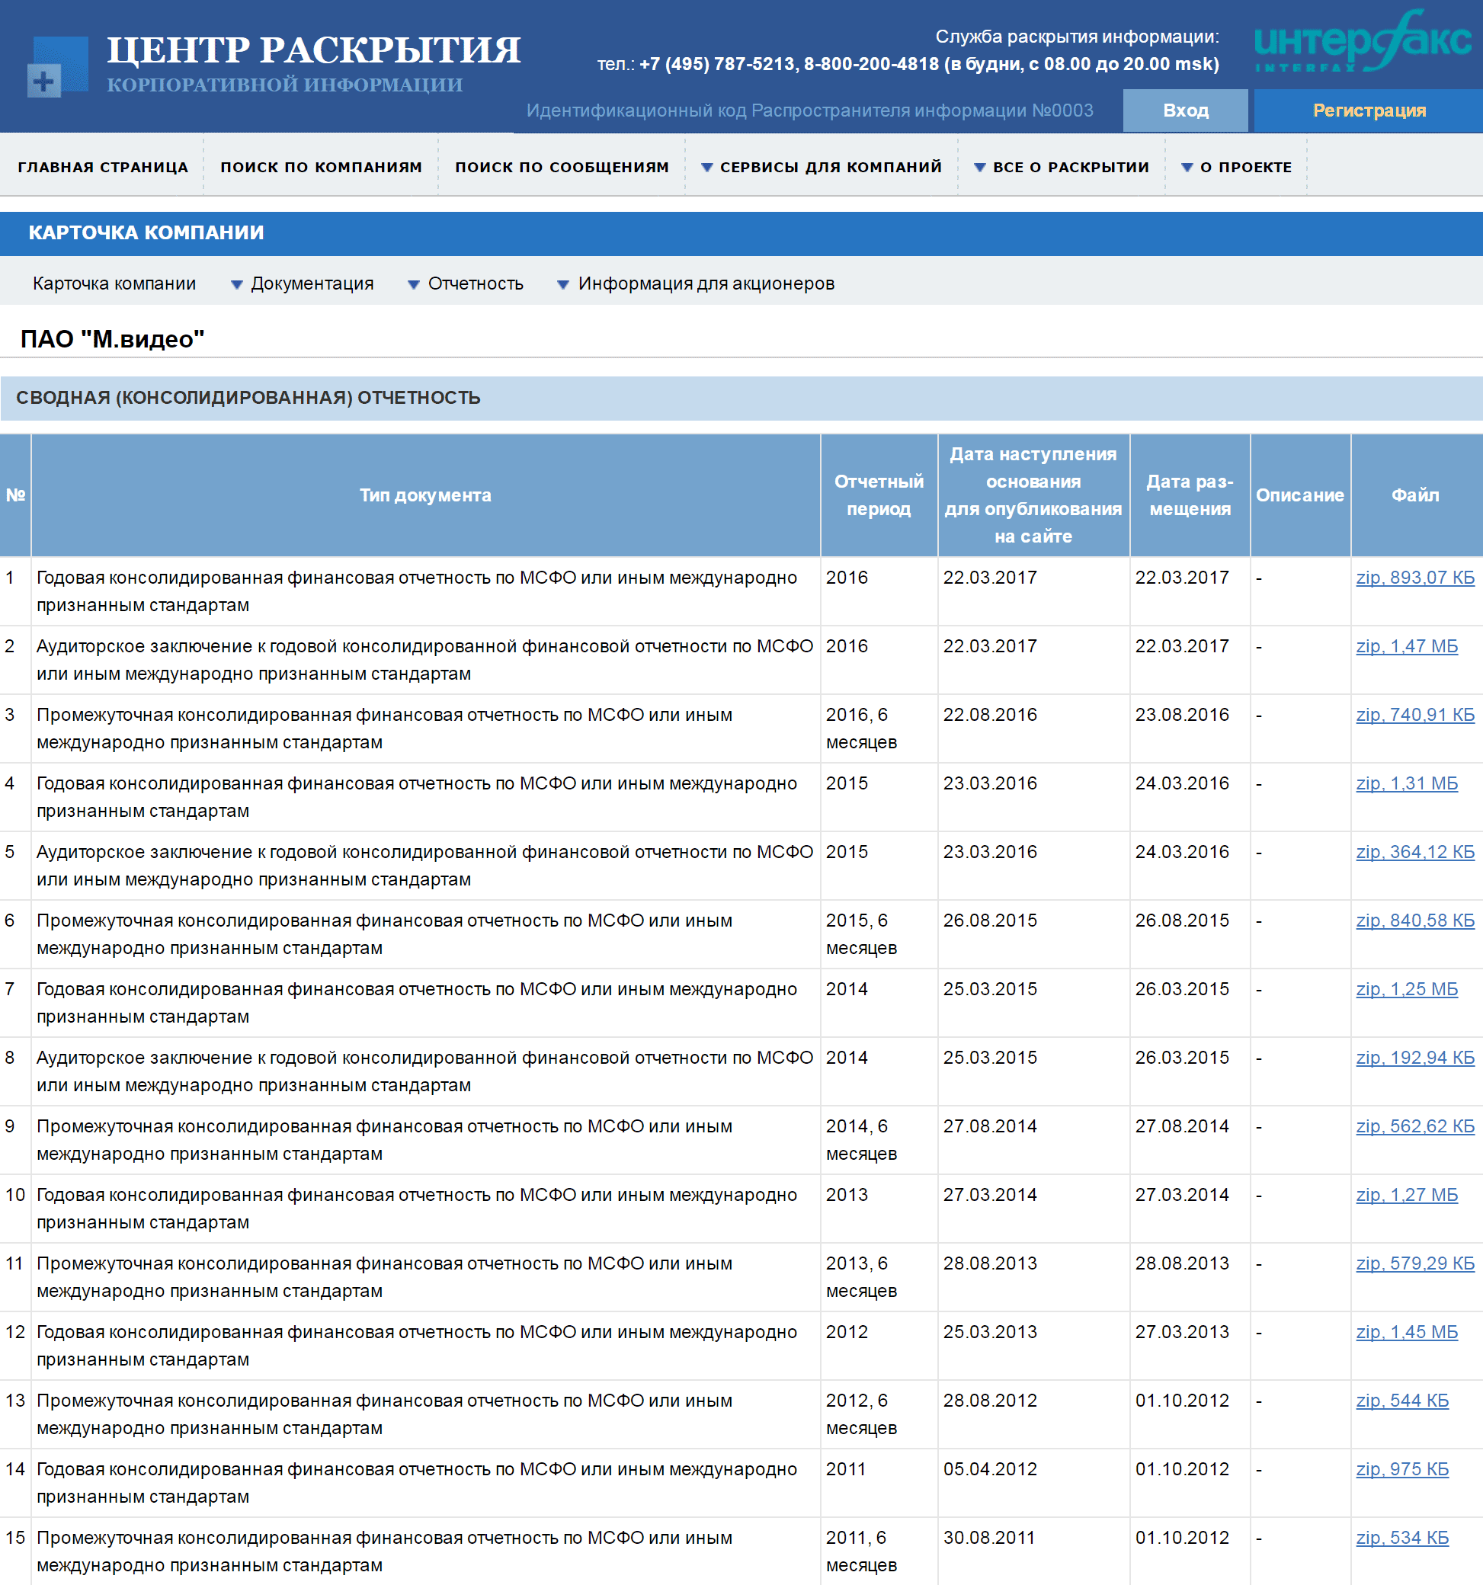This screenshot has width=1483, height=1585.
Task: Download the zip, 740,91 КБ interim report
Action: click(1414, 716)
